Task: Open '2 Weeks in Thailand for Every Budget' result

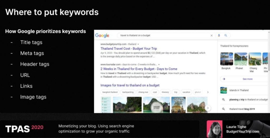Action: [x=139, y=69]
